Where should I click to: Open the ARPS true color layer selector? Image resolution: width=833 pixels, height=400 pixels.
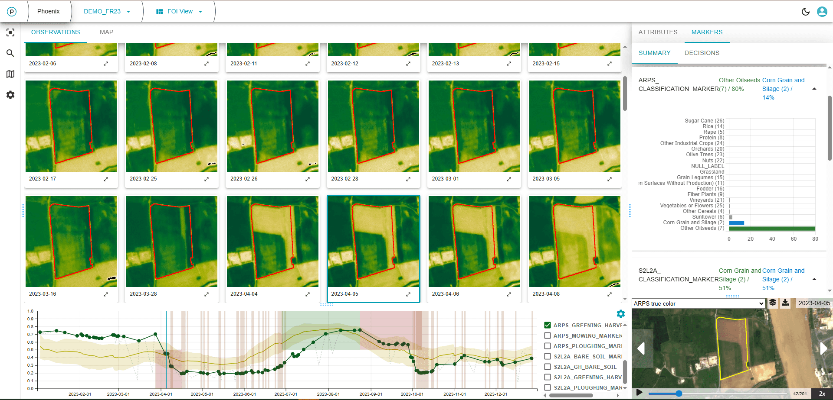coord(698,303)
